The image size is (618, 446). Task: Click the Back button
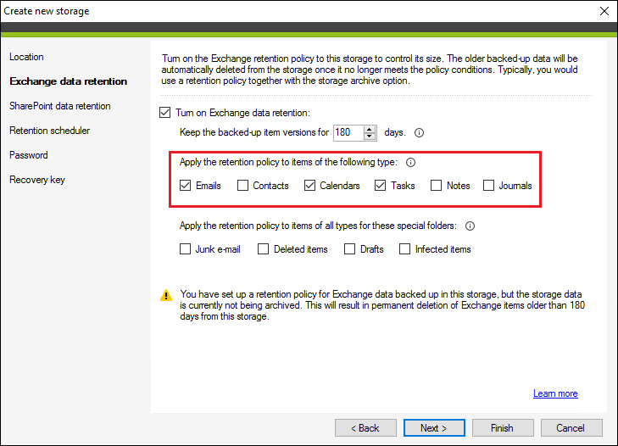coord(365,428)
